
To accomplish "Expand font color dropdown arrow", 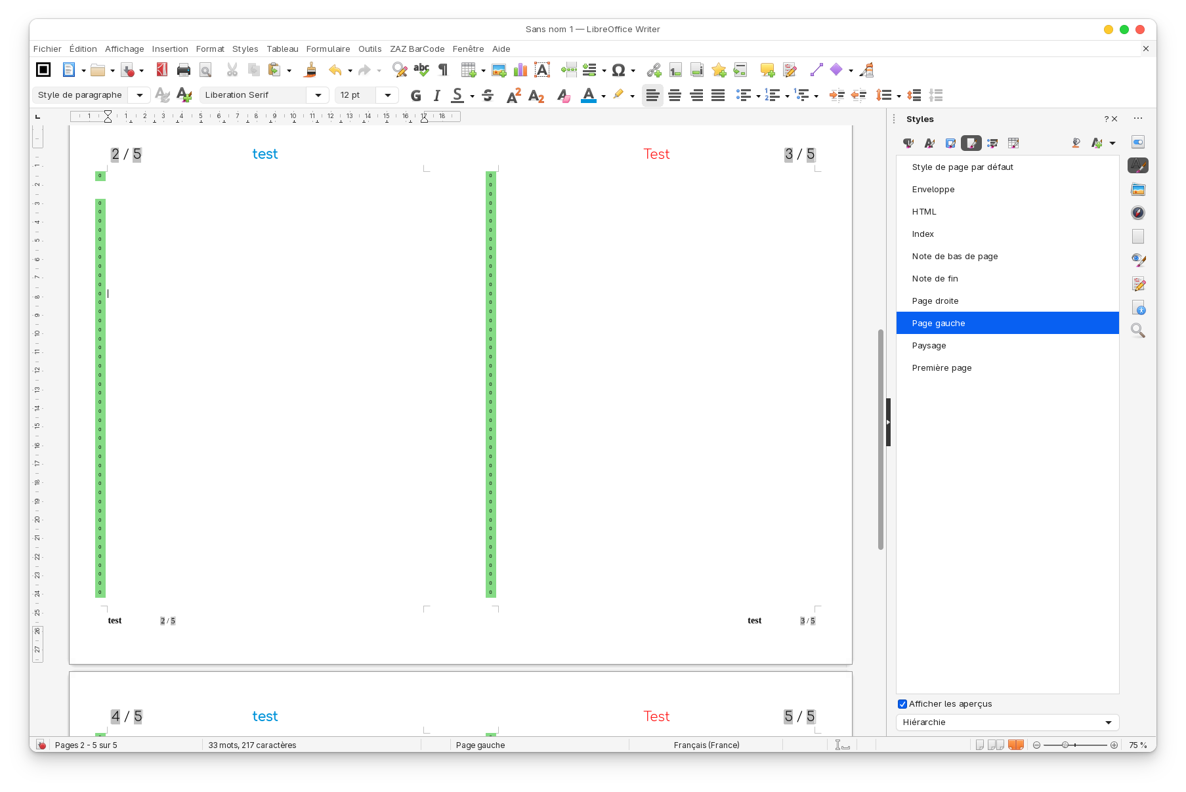I will tap(603, 96).
